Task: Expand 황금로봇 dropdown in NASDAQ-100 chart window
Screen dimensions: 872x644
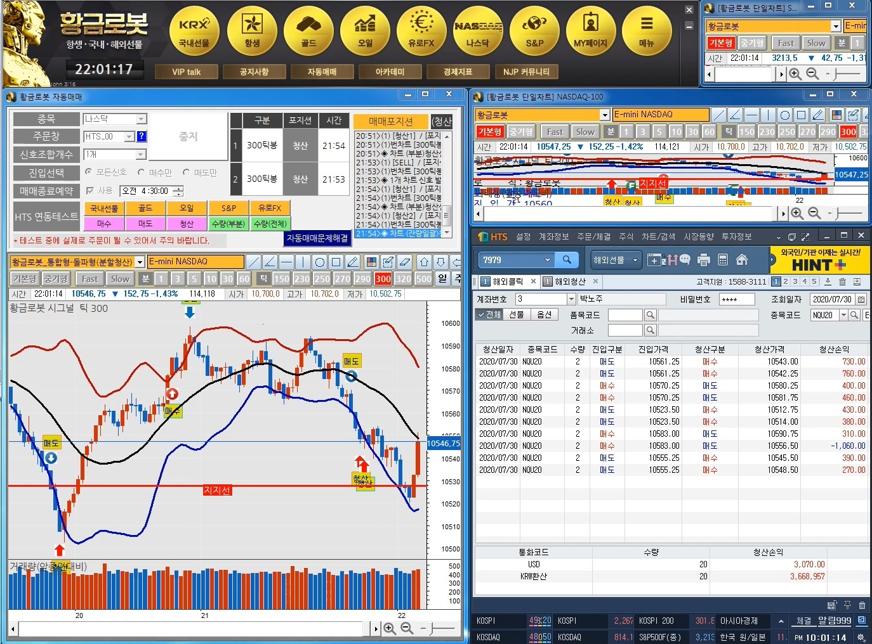Action: point(605,115)
